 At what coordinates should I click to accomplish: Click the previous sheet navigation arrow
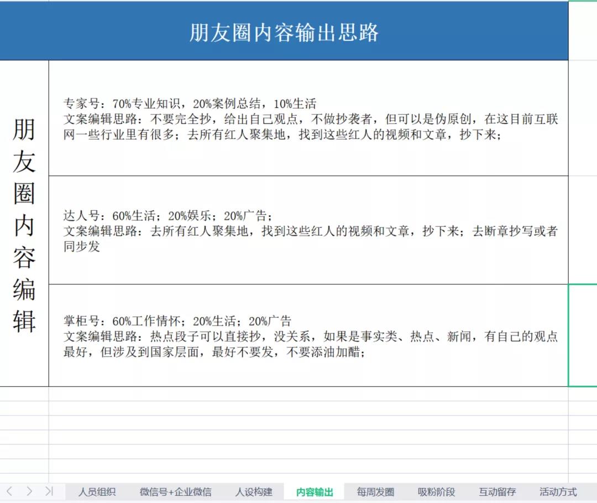tap(10, 491)
